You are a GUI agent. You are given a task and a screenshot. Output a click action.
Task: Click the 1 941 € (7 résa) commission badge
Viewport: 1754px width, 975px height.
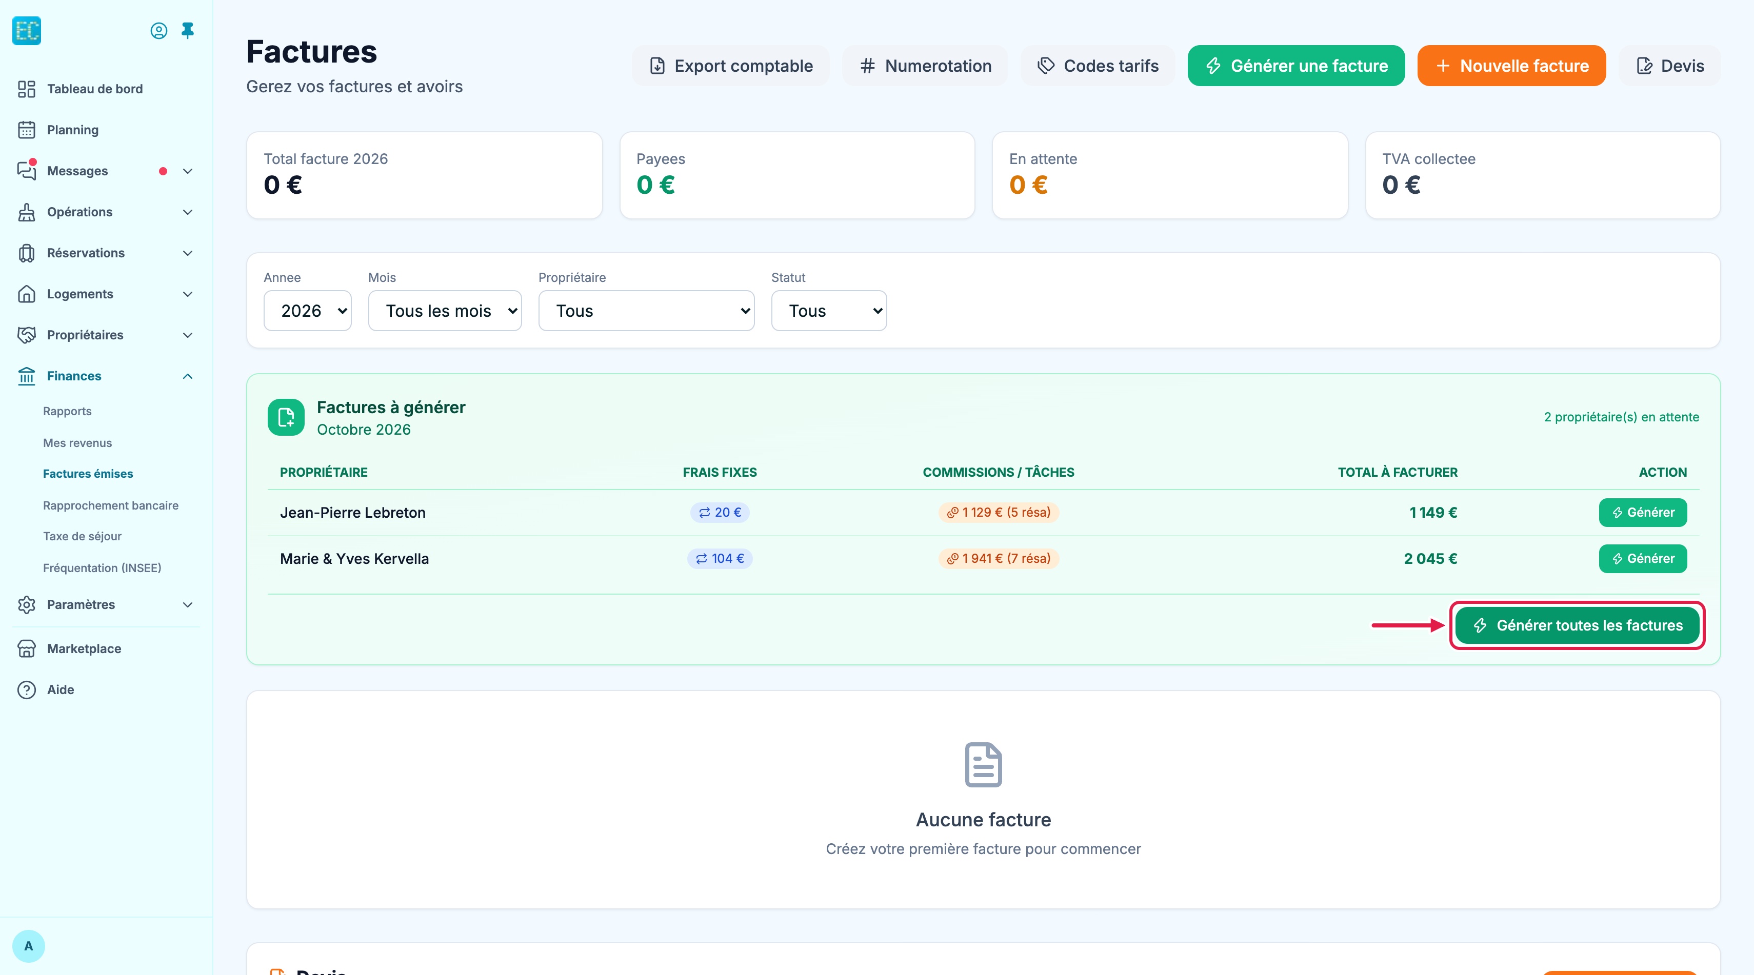point(998,559)
